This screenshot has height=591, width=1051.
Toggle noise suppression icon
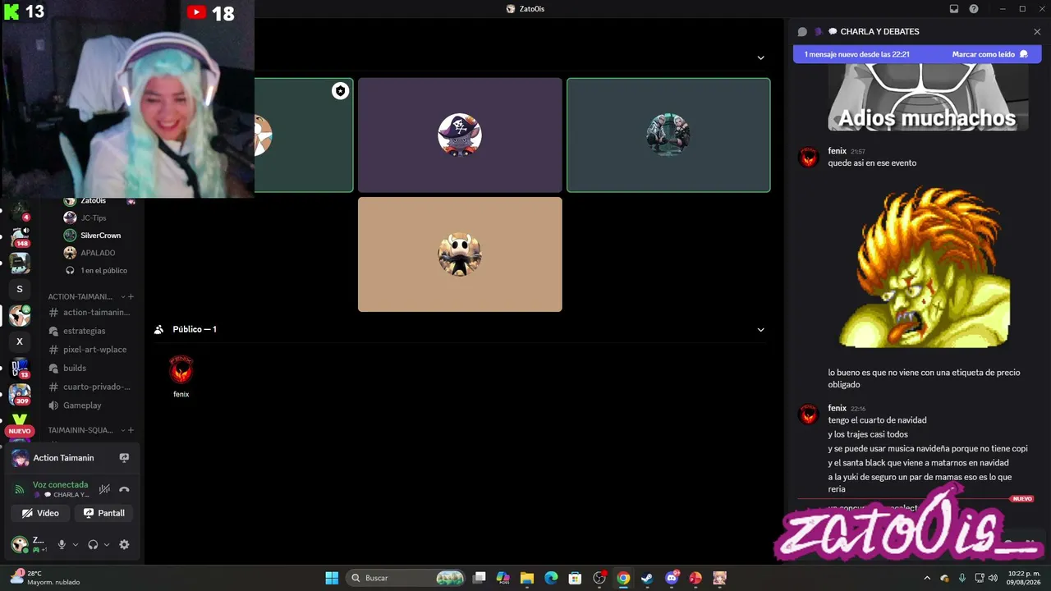[104, 489]
